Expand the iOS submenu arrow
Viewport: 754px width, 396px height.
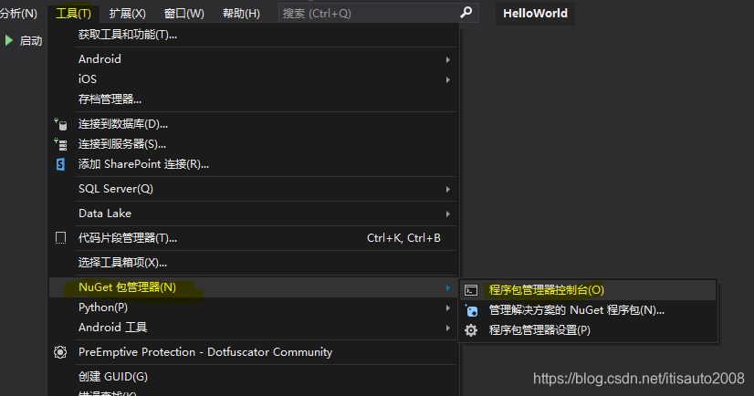pyautogui.click(x=447, y=79)
